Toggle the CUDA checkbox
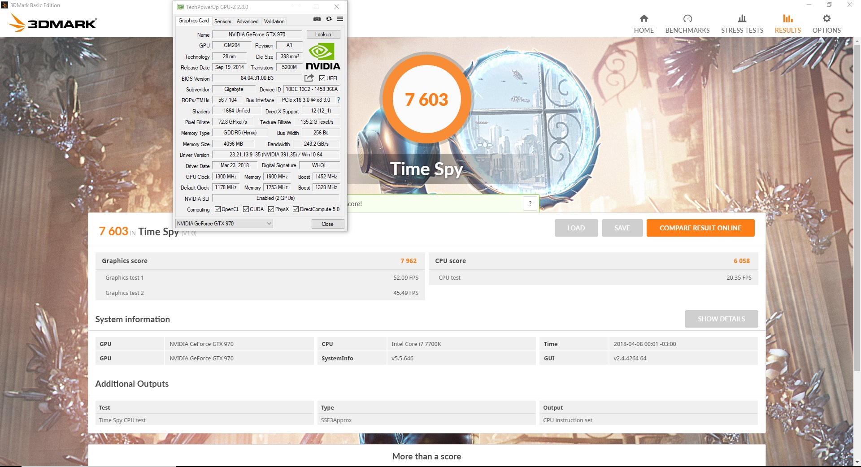This screenshot has height=467, width=861. [x=246, y=209]
